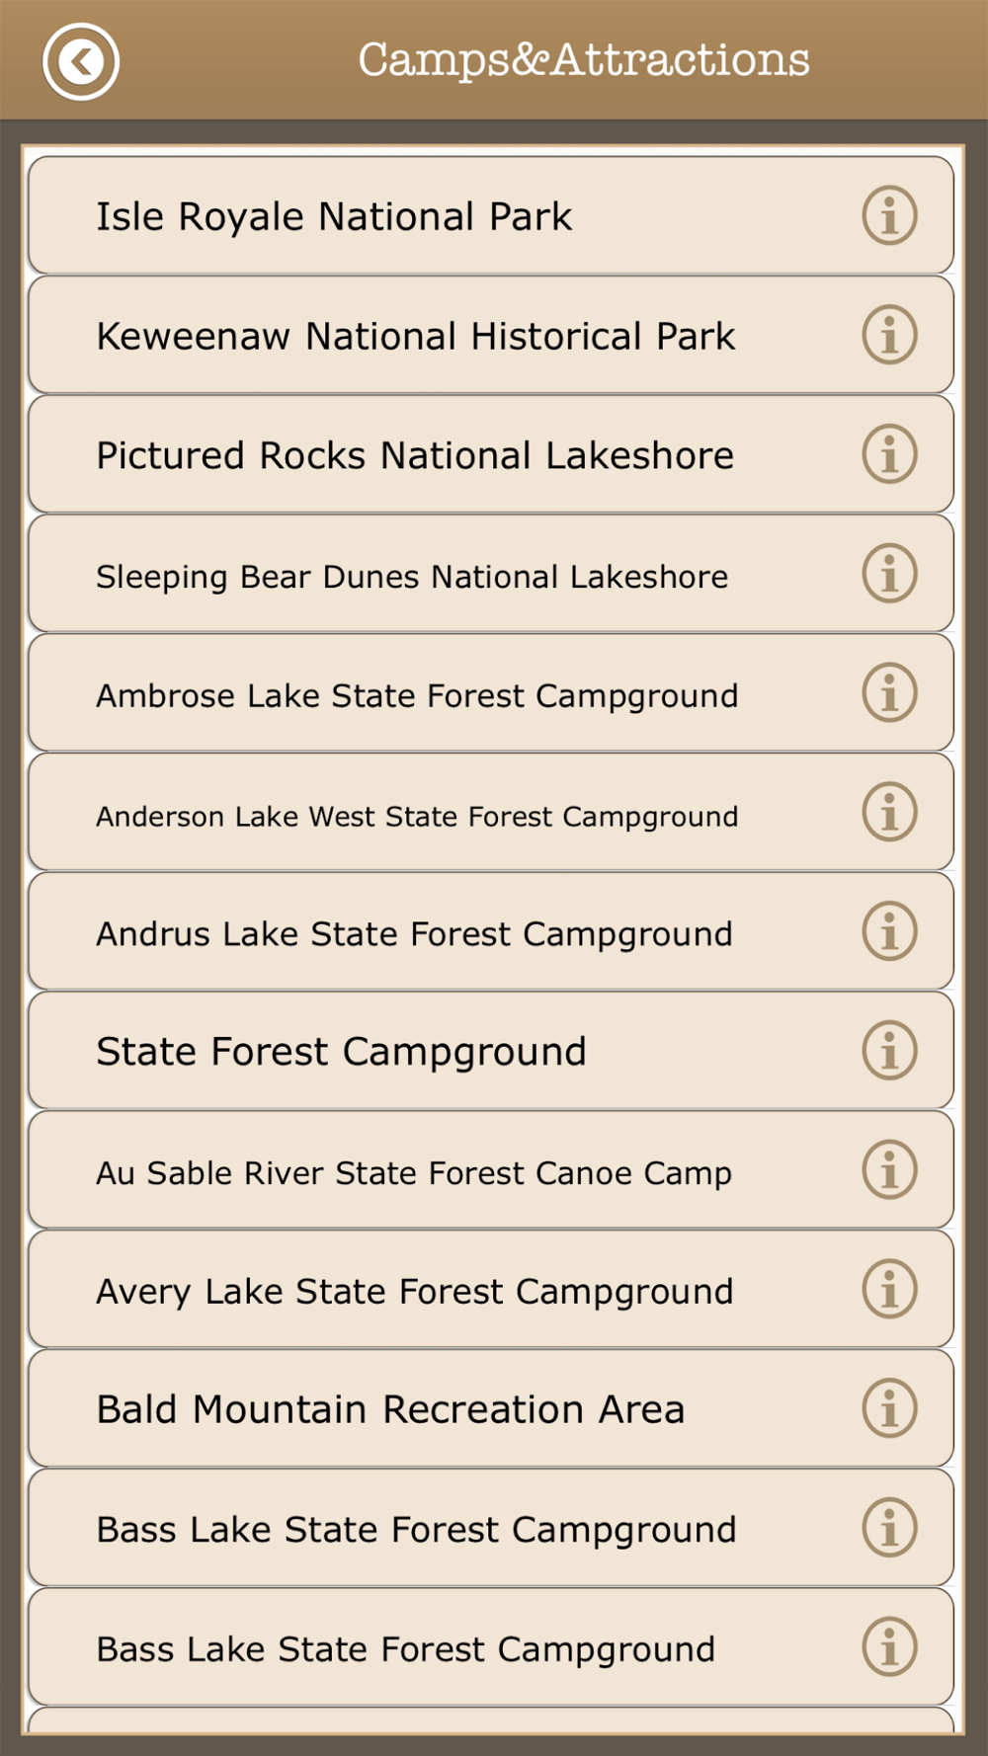
Task: Open plain State Forest Campground entry
Action: pos(491,1050)
